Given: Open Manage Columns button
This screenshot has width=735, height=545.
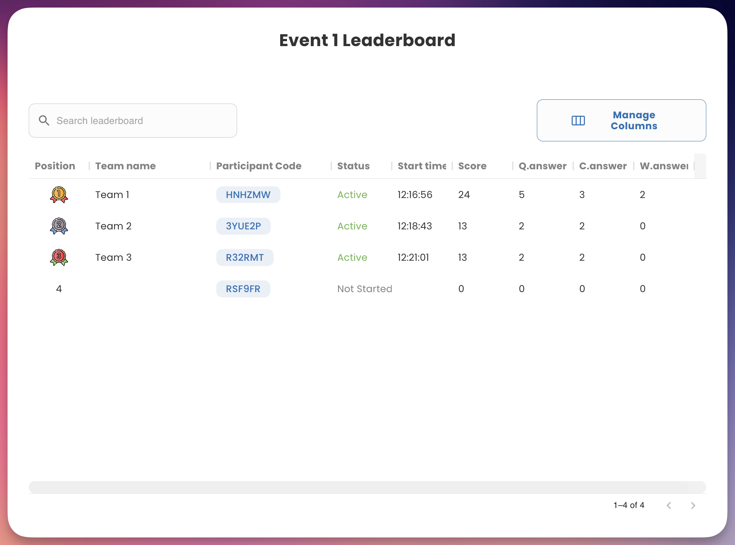Looking at the screenshot, I should (x=621, y=121).
